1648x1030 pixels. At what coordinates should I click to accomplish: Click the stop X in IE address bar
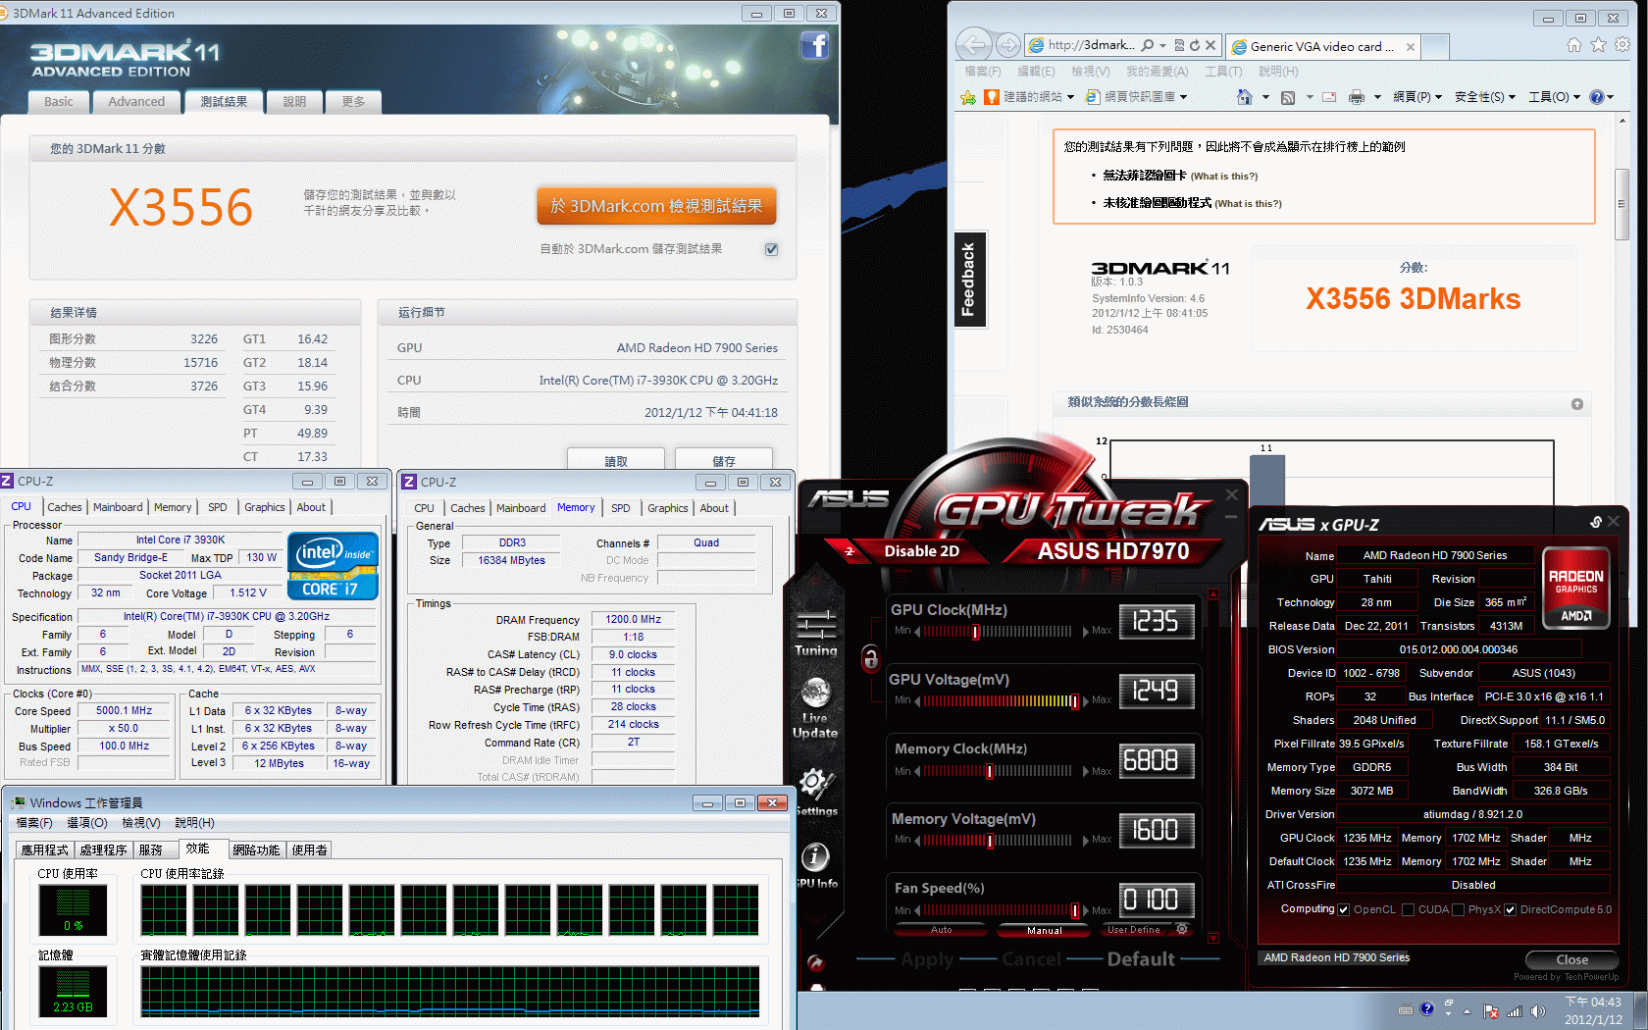[x=1210, y=45]
